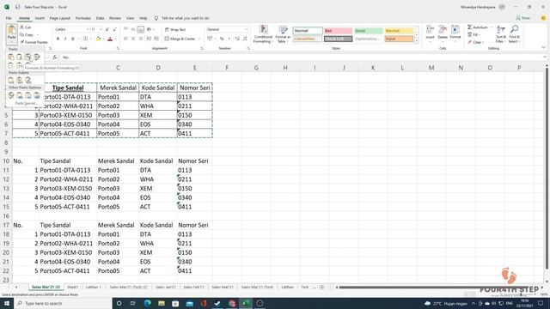Apply fill color bucket
The height and width of the screenshot is (309, 550).
click(x=98, y=39)
